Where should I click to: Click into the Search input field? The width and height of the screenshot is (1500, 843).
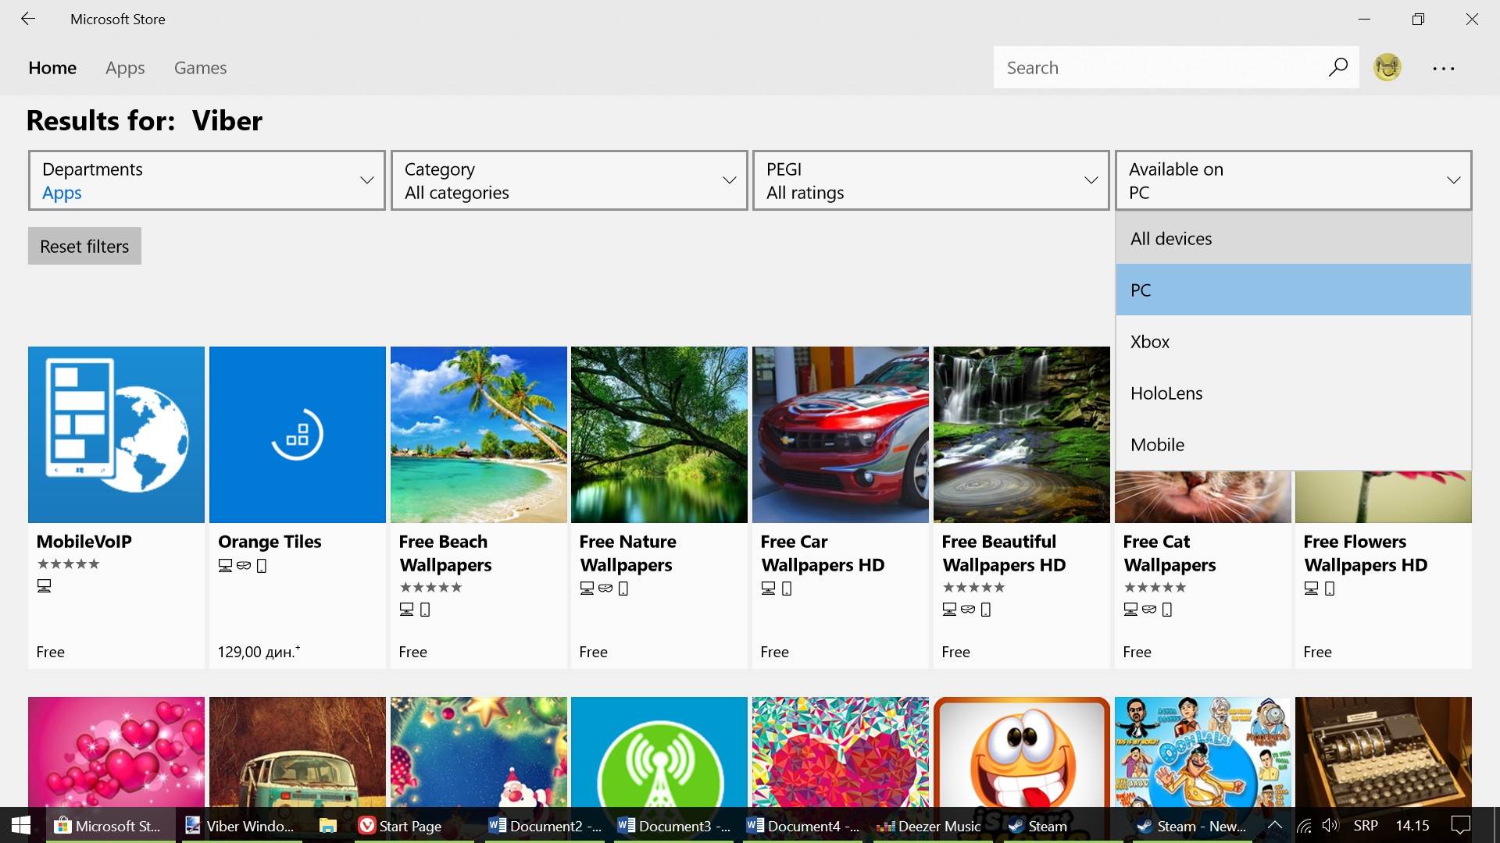[x=1156, y=68]
